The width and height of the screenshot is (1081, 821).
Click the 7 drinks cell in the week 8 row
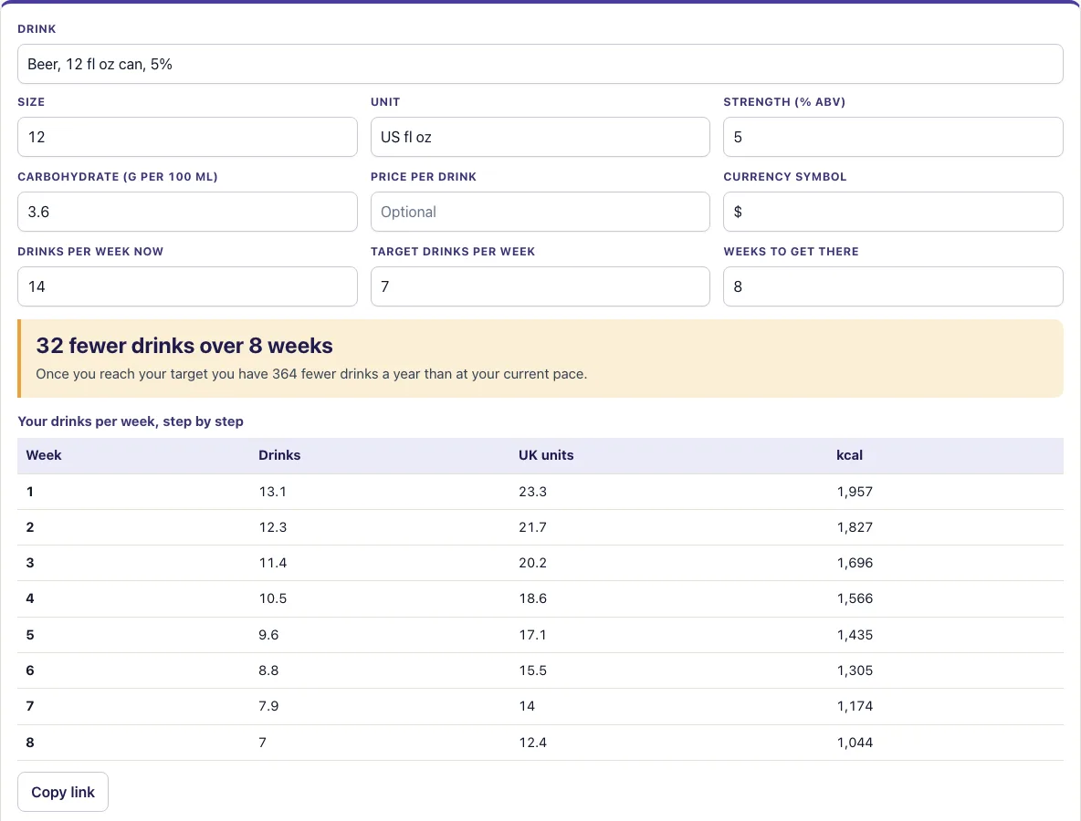point(262,743)
